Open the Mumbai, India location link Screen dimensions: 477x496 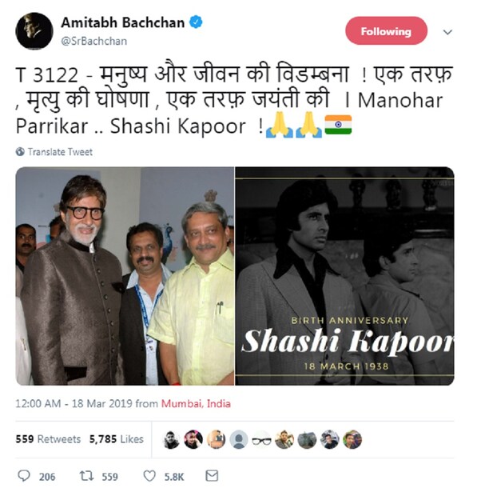196,404
